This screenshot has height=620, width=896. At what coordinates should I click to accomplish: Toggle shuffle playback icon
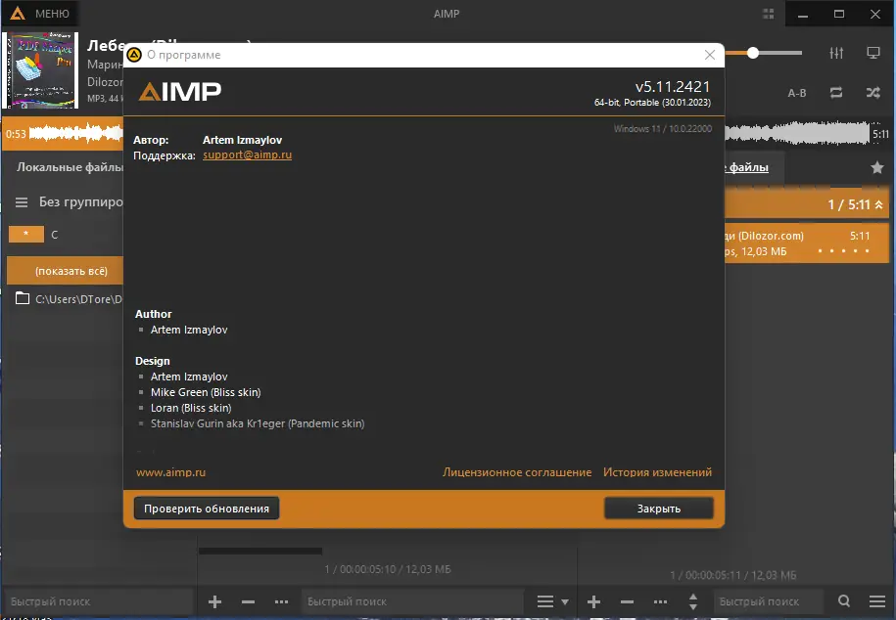(x=873, y=93)
